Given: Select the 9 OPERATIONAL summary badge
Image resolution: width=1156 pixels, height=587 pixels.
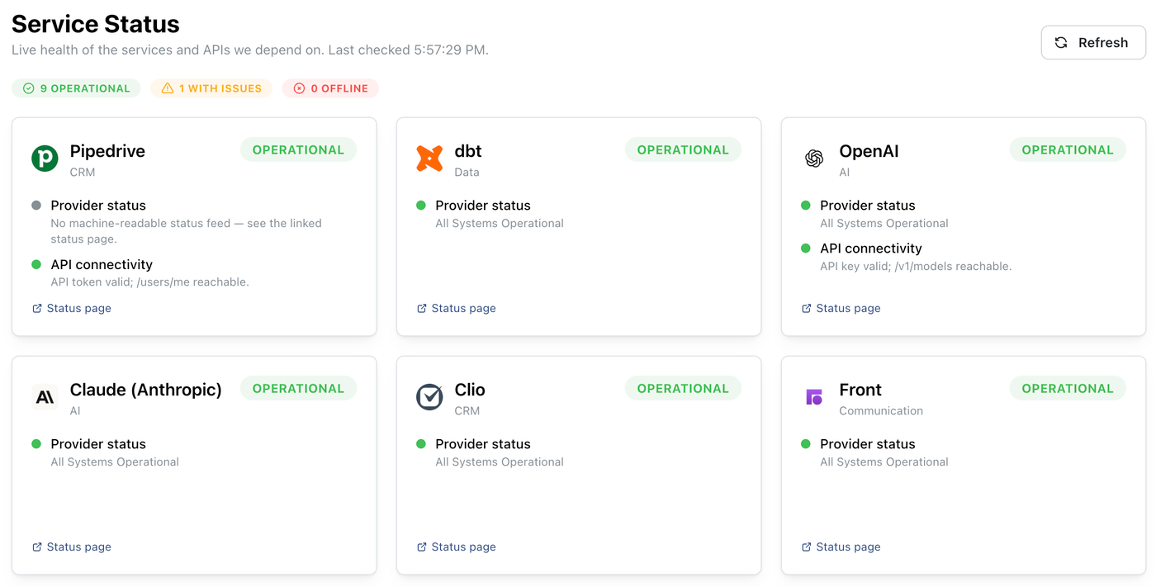Looking at the screenshot, I should 76,88.
